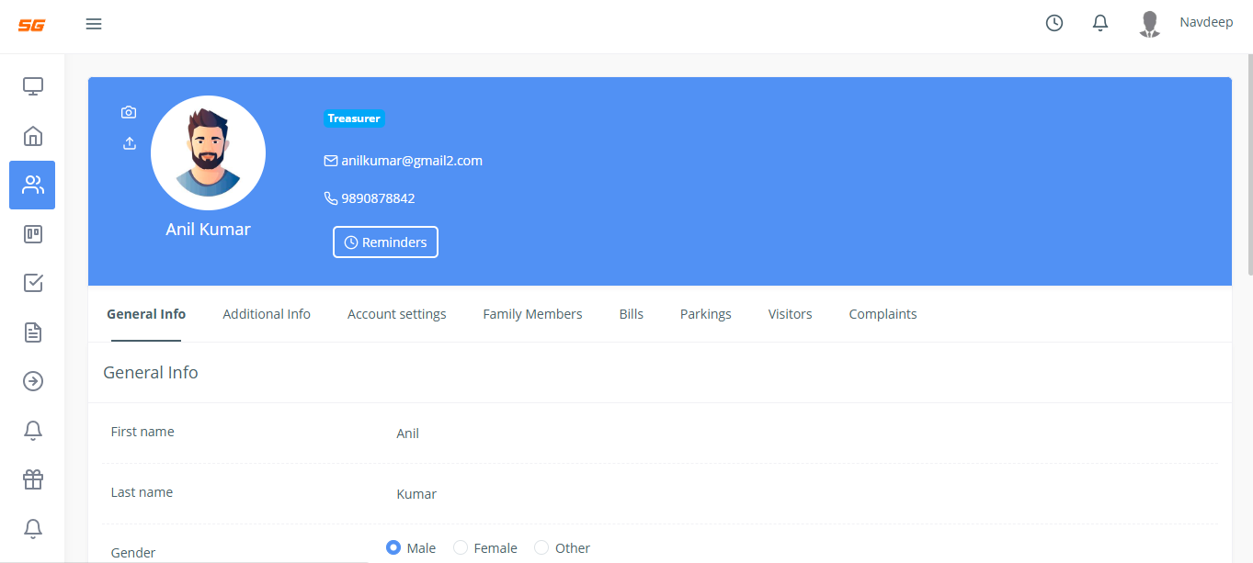This screenshot has height=563, width=1253.
Task: Click the Reminders button
Action: [x=385, y=242]
